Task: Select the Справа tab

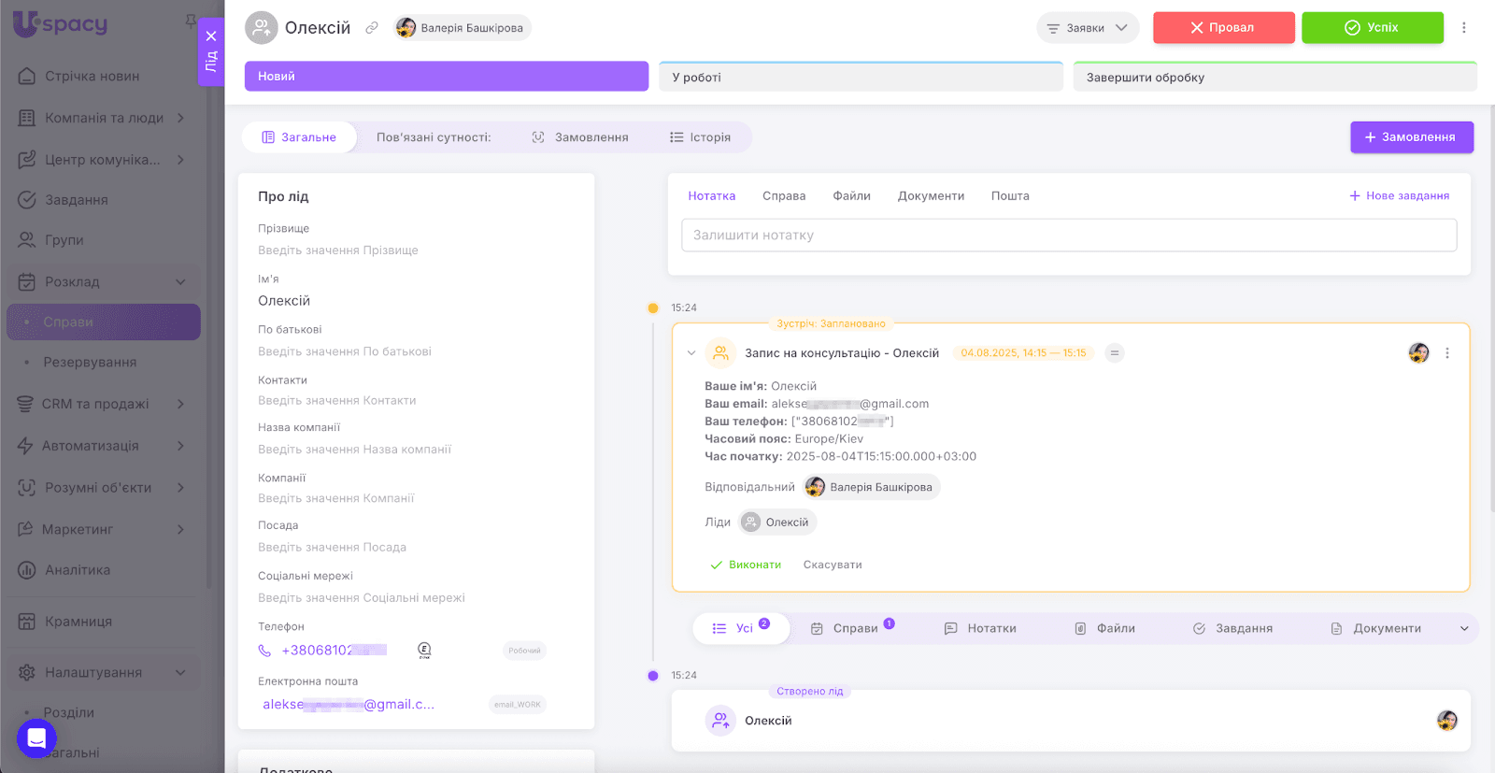Action: (784, 196)
